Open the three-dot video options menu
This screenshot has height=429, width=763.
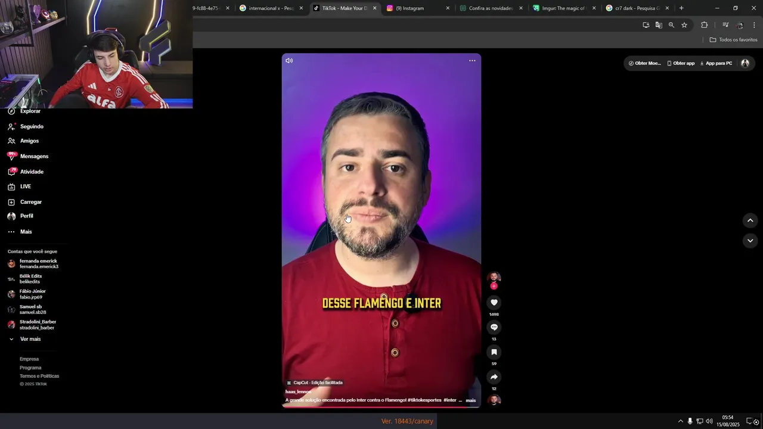[472, 60]
